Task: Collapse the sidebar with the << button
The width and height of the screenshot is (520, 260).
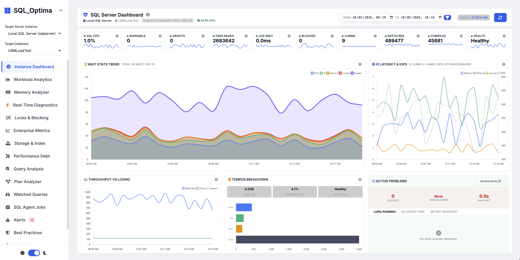Action: 61,10
